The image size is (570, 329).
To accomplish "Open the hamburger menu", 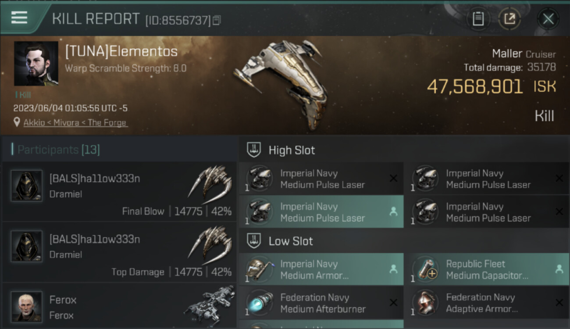I will pos(20,18).
